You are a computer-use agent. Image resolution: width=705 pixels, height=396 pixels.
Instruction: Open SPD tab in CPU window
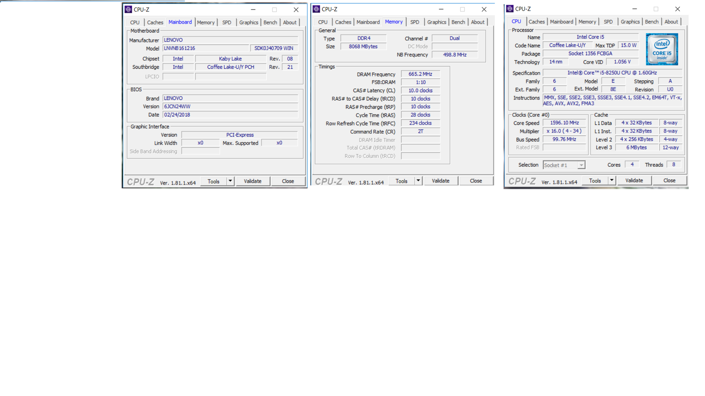[x=608, y=22]
